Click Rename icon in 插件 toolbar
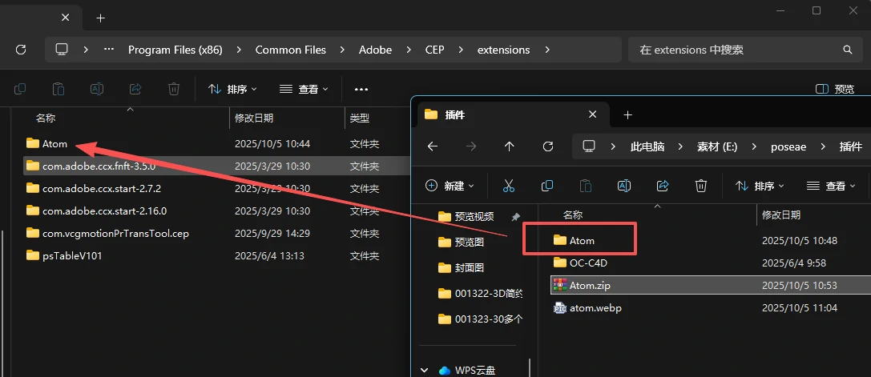 624,186
